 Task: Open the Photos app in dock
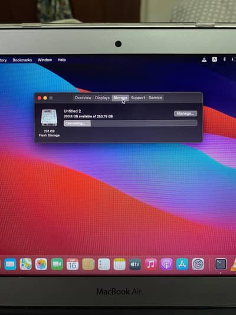coord(41,264)
